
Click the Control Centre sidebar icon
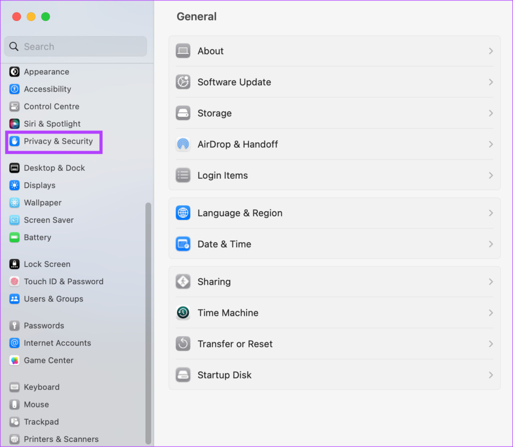click(x=15, y=106)
